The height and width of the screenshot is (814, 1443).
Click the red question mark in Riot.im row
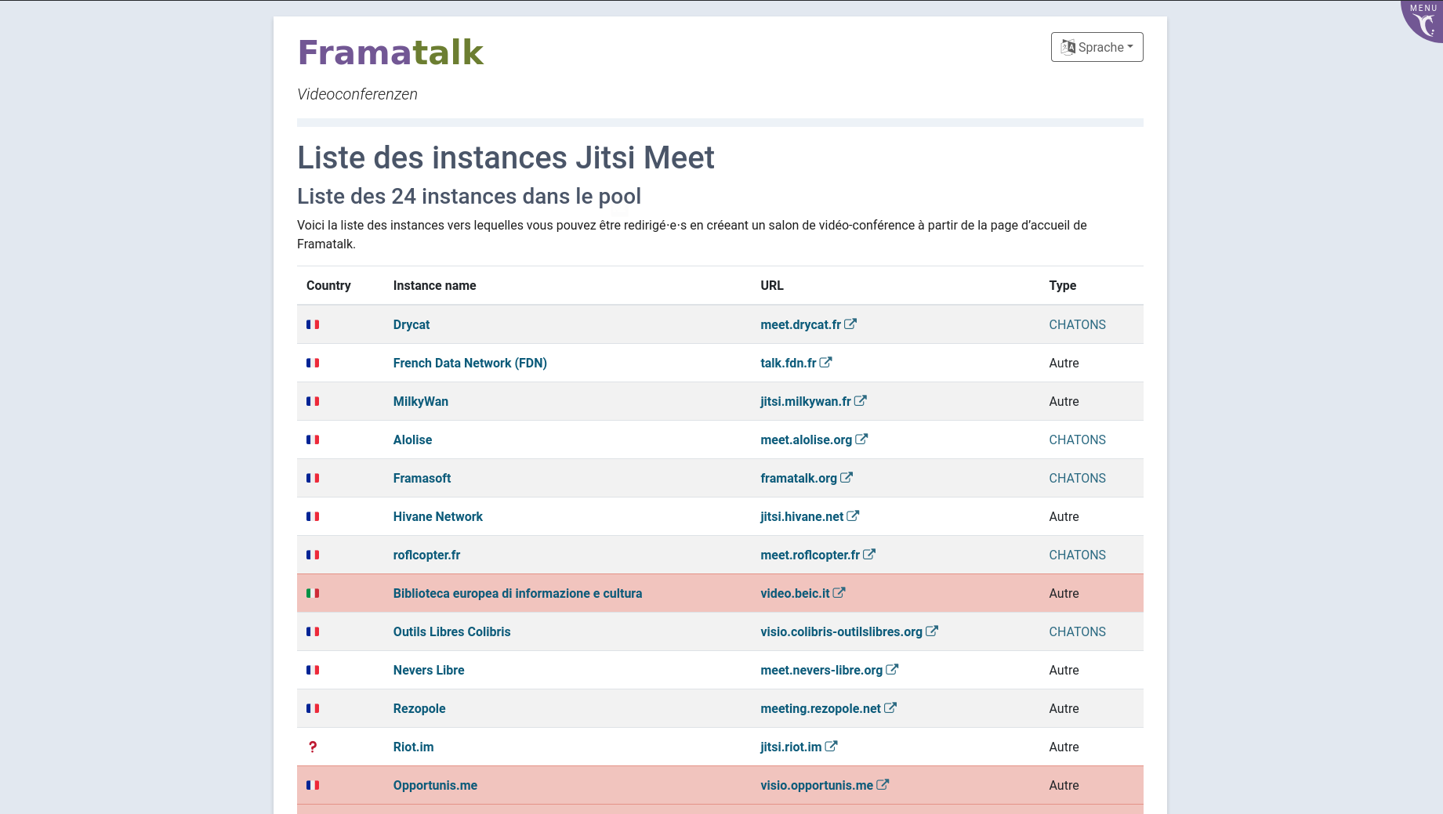313,747
